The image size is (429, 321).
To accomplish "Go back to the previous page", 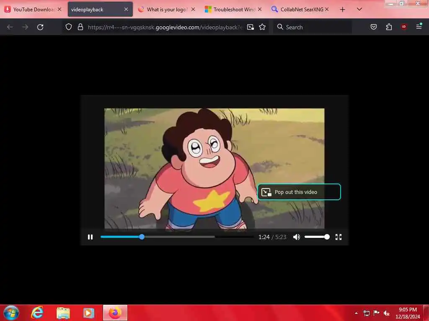I will pyautogui.click(x=10, y=27).
